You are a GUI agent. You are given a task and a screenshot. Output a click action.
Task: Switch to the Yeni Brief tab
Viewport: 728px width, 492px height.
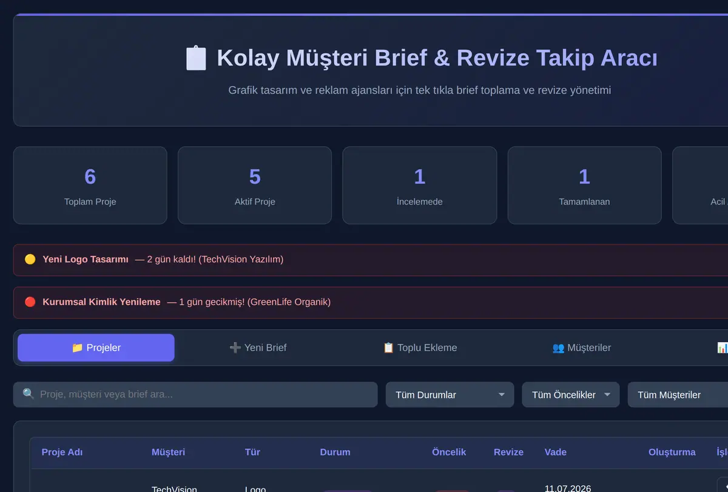(x=258, y=348)
